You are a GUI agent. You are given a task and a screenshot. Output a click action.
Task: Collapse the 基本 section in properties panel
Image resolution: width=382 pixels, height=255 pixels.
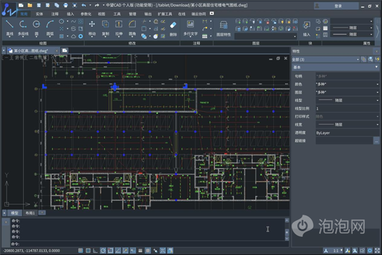377,67
